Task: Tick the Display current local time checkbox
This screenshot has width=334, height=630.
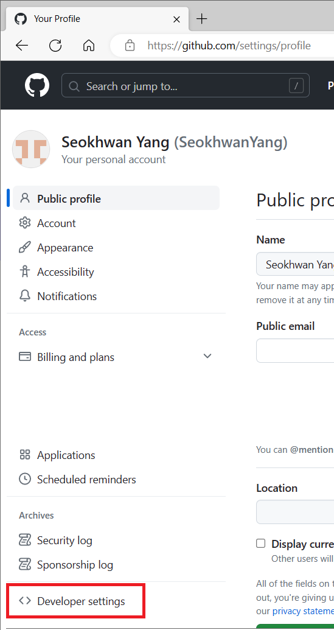Action: 261,544
